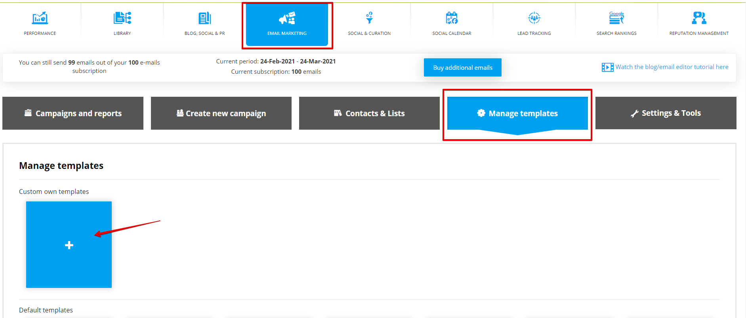
Task: Click the Custom own templates label
Action: pos(54,192)
